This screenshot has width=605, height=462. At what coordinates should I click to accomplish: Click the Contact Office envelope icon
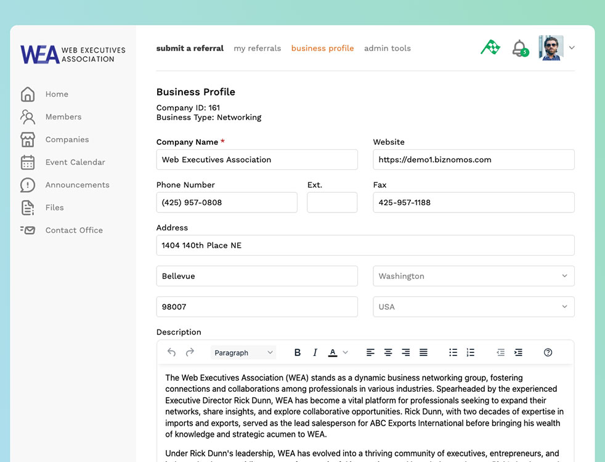(x=27, y=230)
